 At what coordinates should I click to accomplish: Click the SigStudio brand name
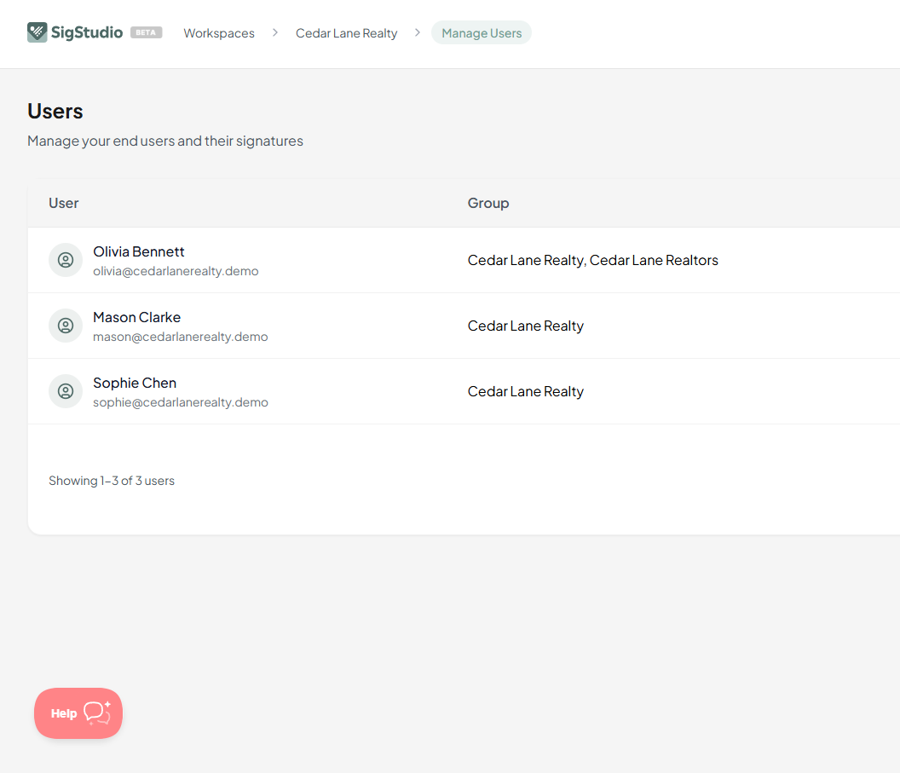click(87, 32)
